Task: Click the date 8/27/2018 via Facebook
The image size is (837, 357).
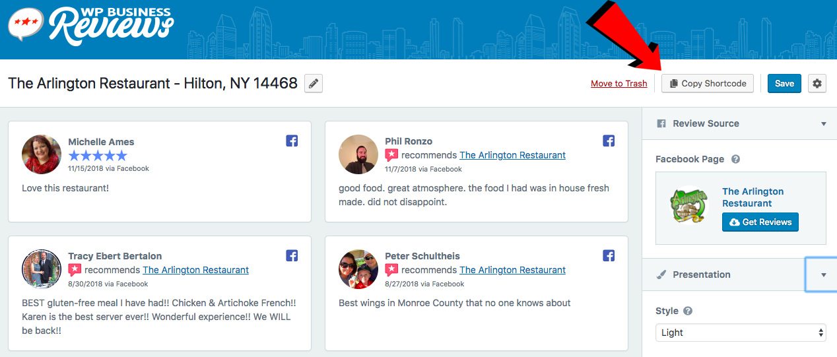Action: pyautogui.click(x=424, y=284)
